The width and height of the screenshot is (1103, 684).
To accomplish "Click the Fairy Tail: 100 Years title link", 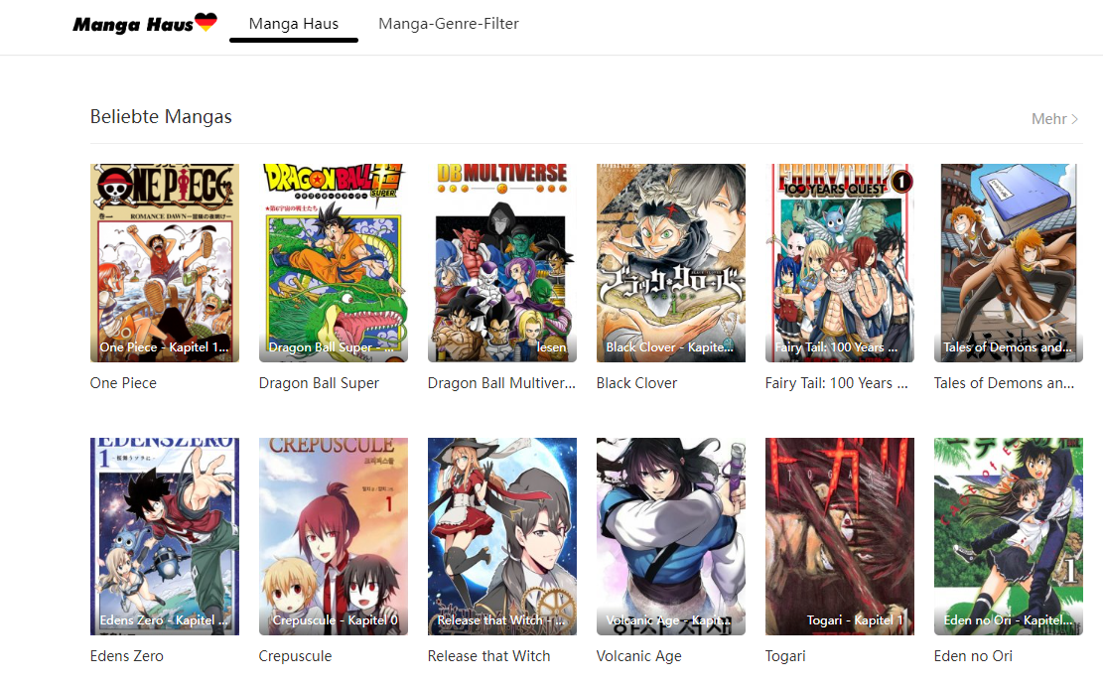I will click(x=836, y=383).
